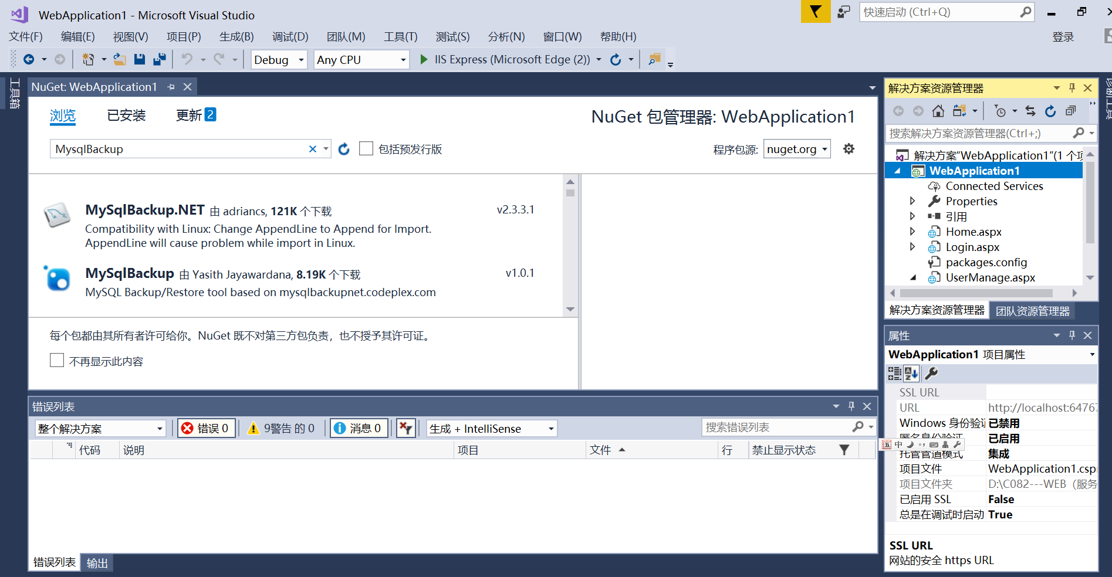Open the Build + IntelliSense dropdown

click(492, 429)
